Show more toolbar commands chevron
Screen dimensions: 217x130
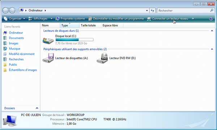coord(193,19)
